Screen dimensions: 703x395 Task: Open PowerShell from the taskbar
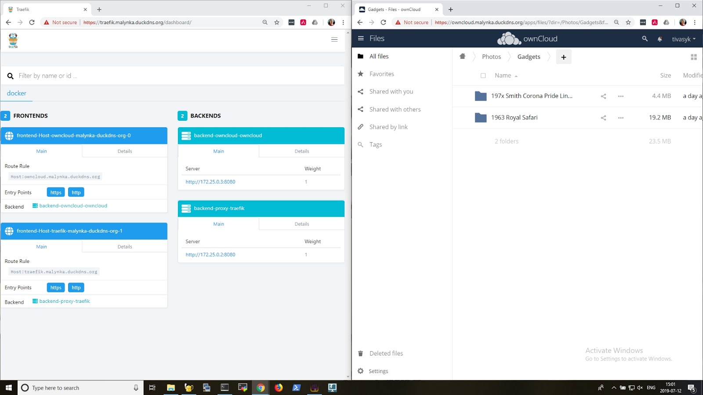click(x=297, y=388)
